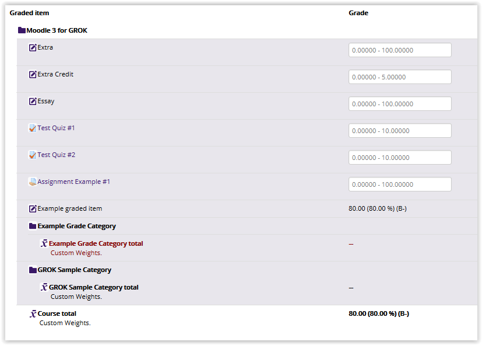Select the GROK Sample Category heading
Viewport: 482px width, 345px height.
(x=75, y=270)
